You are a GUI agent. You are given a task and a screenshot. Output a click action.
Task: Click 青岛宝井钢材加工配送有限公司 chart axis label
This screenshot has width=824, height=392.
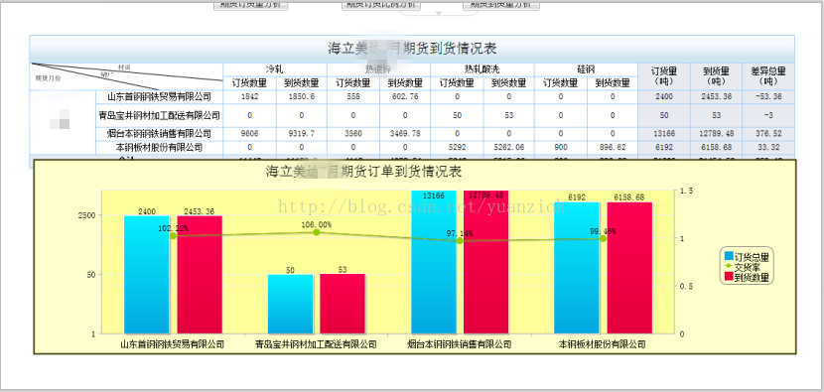(x=316, y=345)
